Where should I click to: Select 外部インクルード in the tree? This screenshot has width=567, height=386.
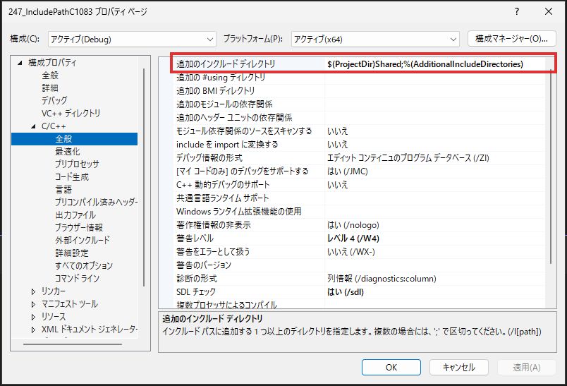(x=83, y=240)
